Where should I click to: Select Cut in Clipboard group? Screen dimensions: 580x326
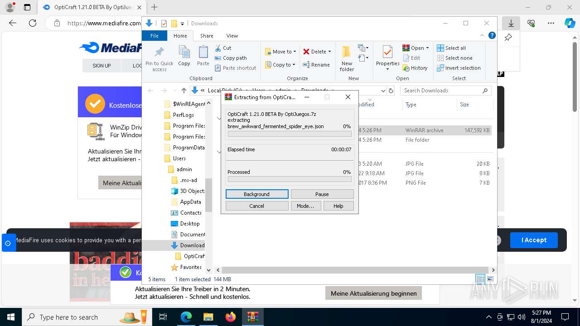tap(223, 48)
